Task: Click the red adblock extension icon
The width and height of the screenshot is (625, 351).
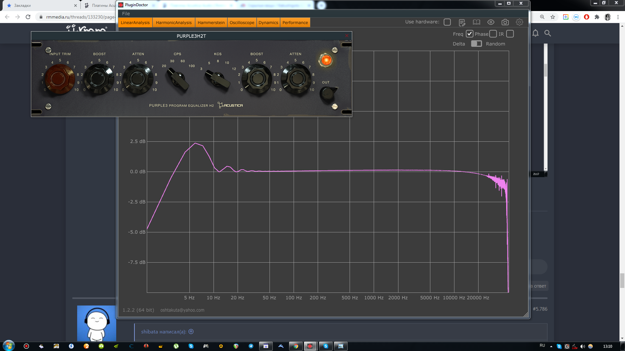Action: [x=587, y=17]
